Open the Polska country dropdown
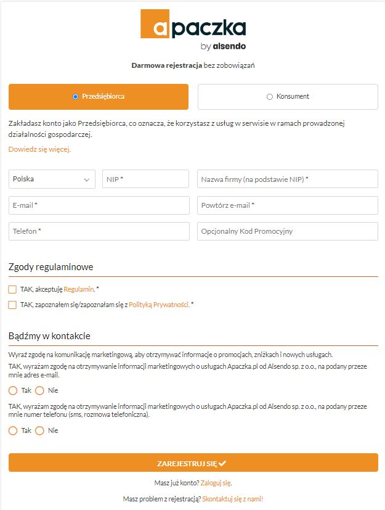 click(52, 179)
